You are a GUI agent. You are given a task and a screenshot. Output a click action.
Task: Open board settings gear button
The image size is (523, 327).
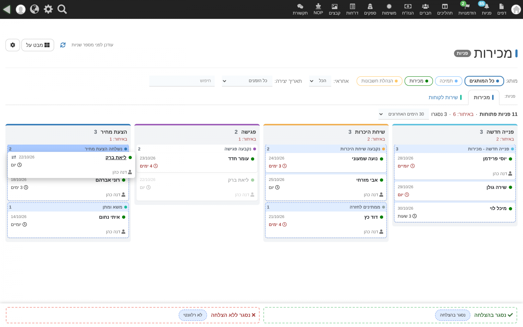(13, 45)
